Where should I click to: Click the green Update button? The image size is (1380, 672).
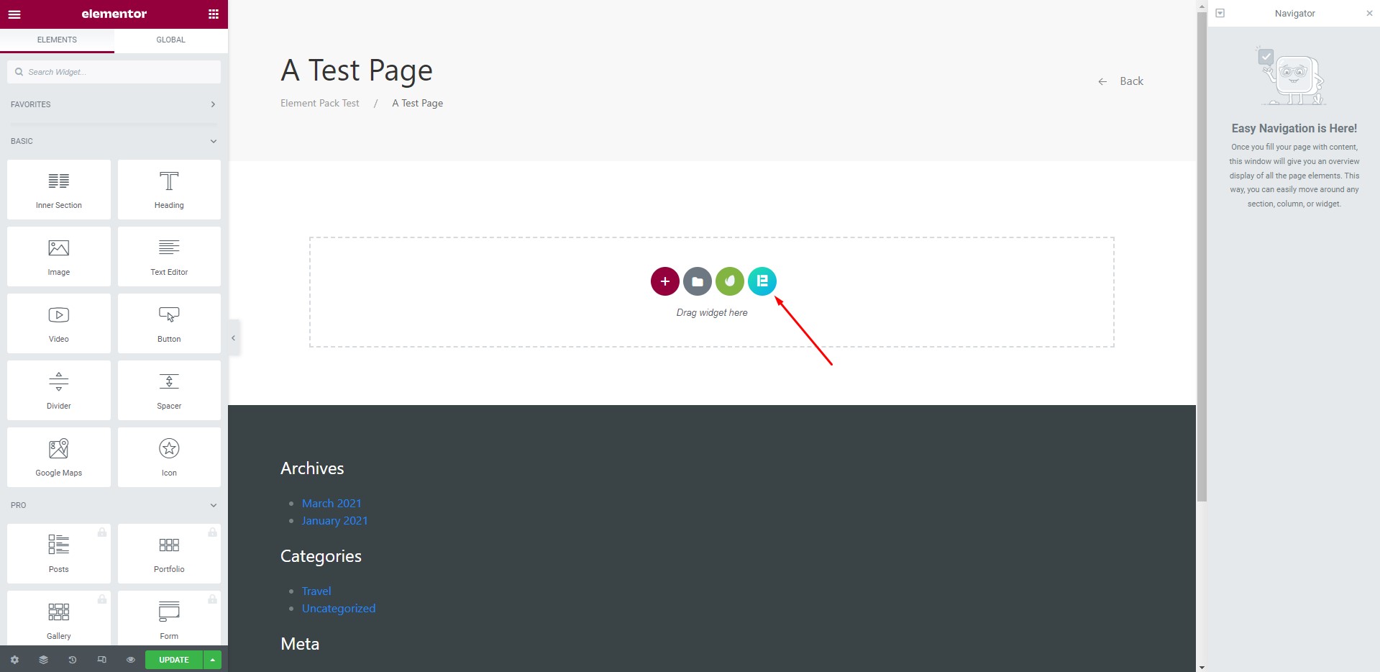173,660
